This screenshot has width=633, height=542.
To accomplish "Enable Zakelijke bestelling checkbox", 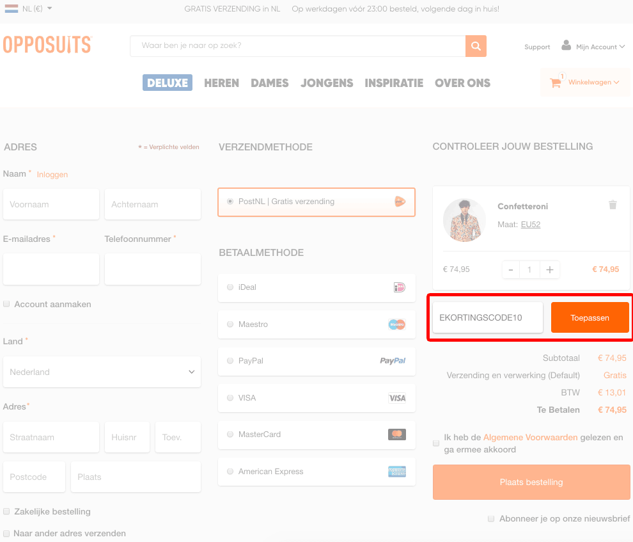I will click(x=6, y=511).
